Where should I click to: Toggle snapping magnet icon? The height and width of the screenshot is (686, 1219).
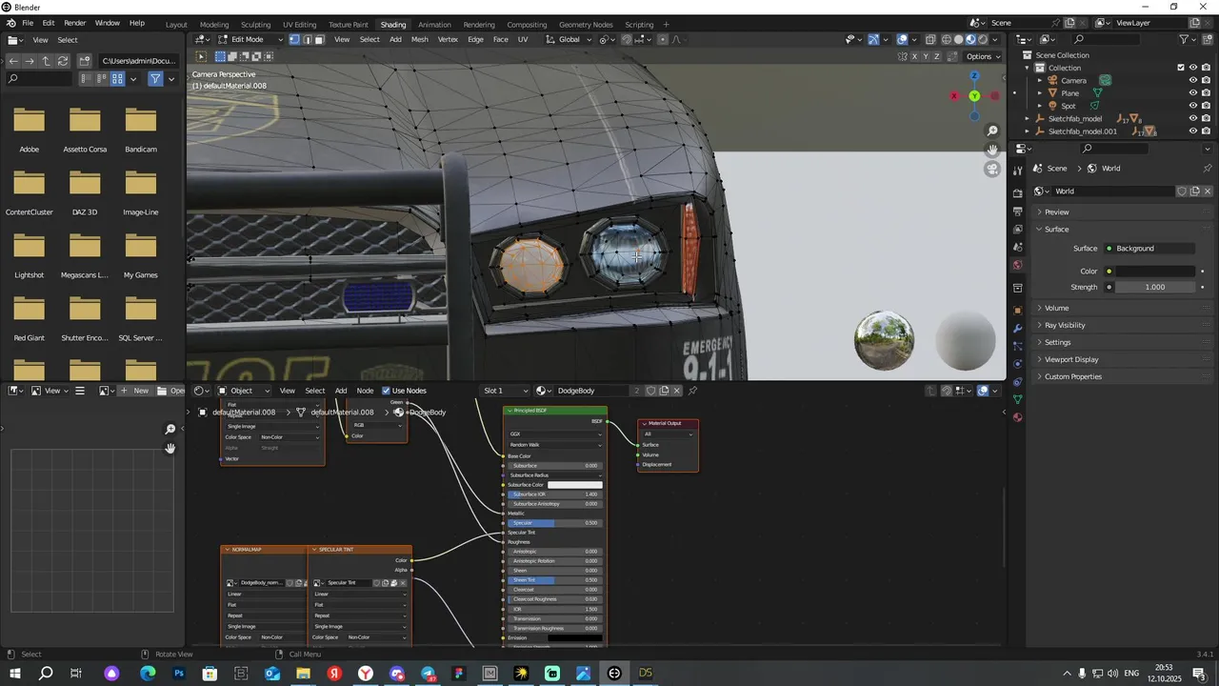(626, 39)
